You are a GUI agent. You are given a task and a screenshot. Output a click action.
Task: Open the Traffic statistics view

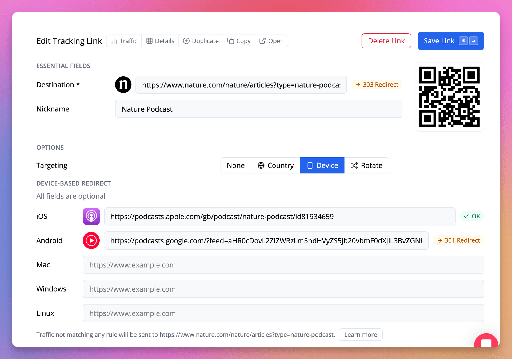click(x=124, y=41)
